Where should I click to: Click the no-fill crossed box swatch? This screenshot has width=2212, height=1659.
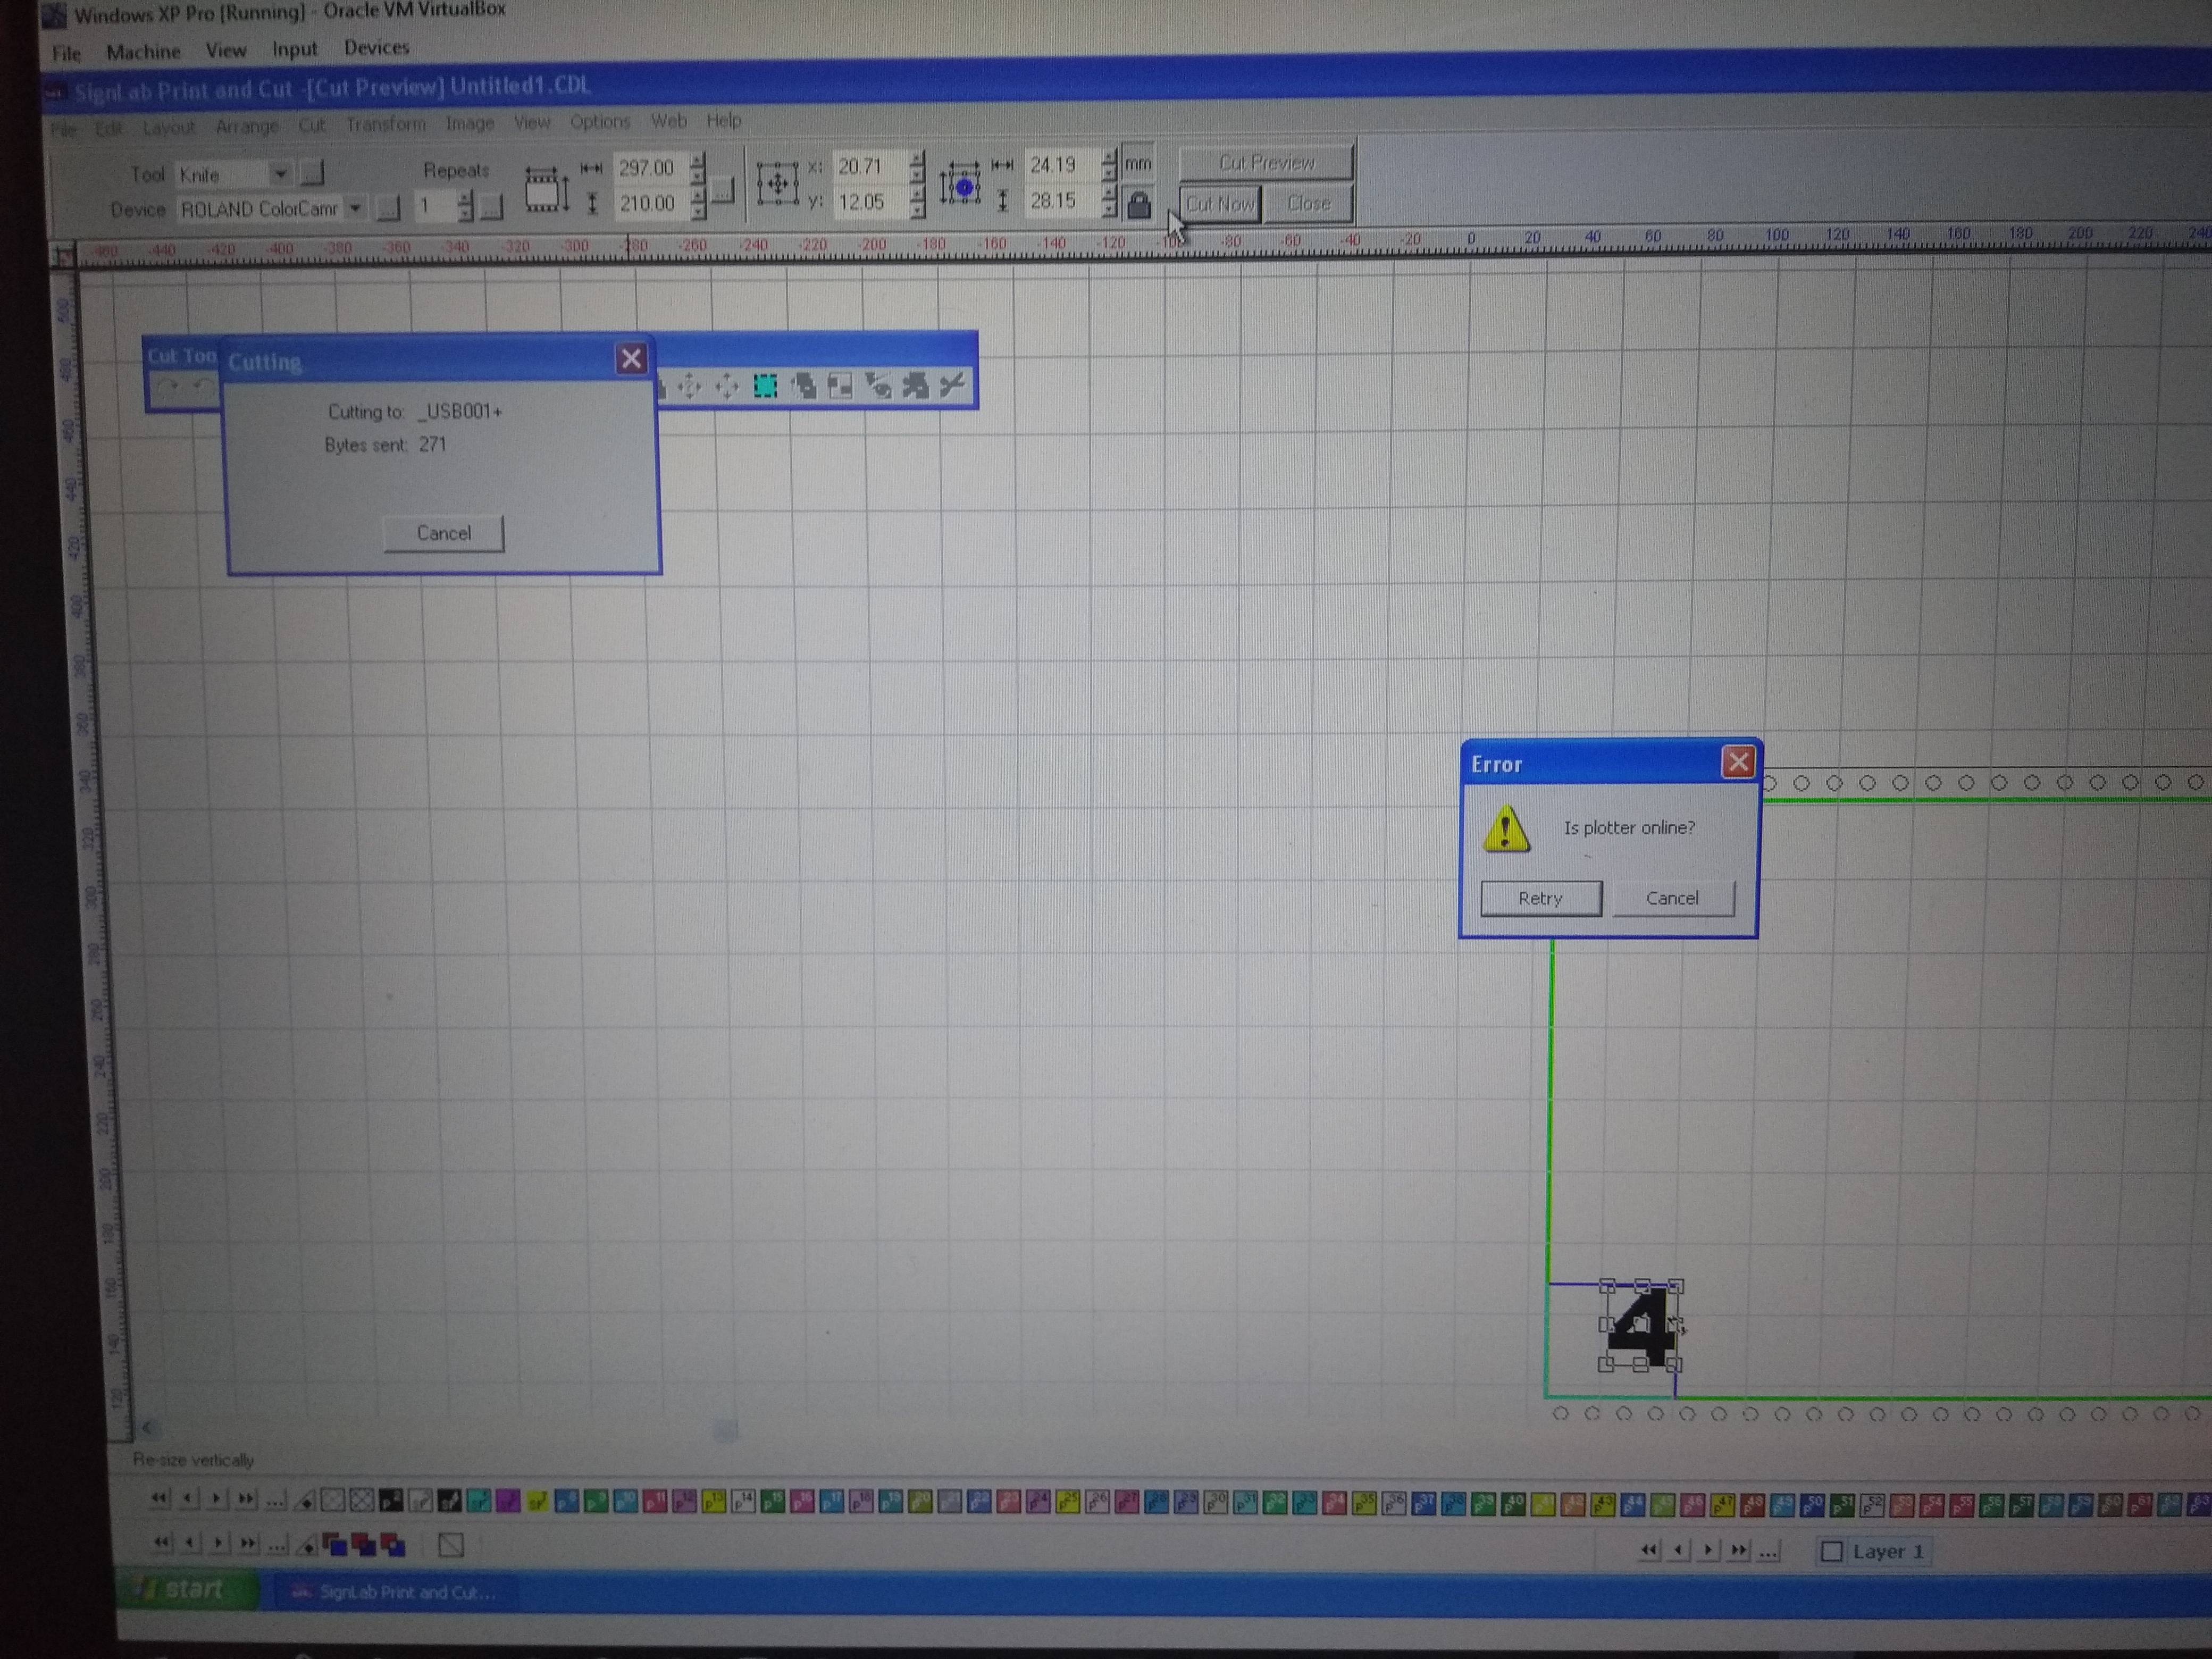[362, 1500]
